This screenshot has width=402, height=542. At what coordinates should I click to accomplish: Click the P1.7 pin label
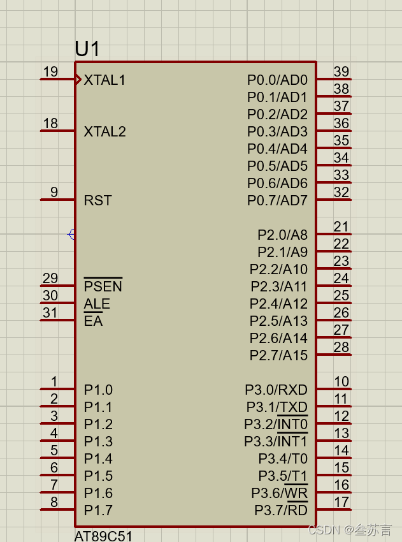click(x=98, y=510)
